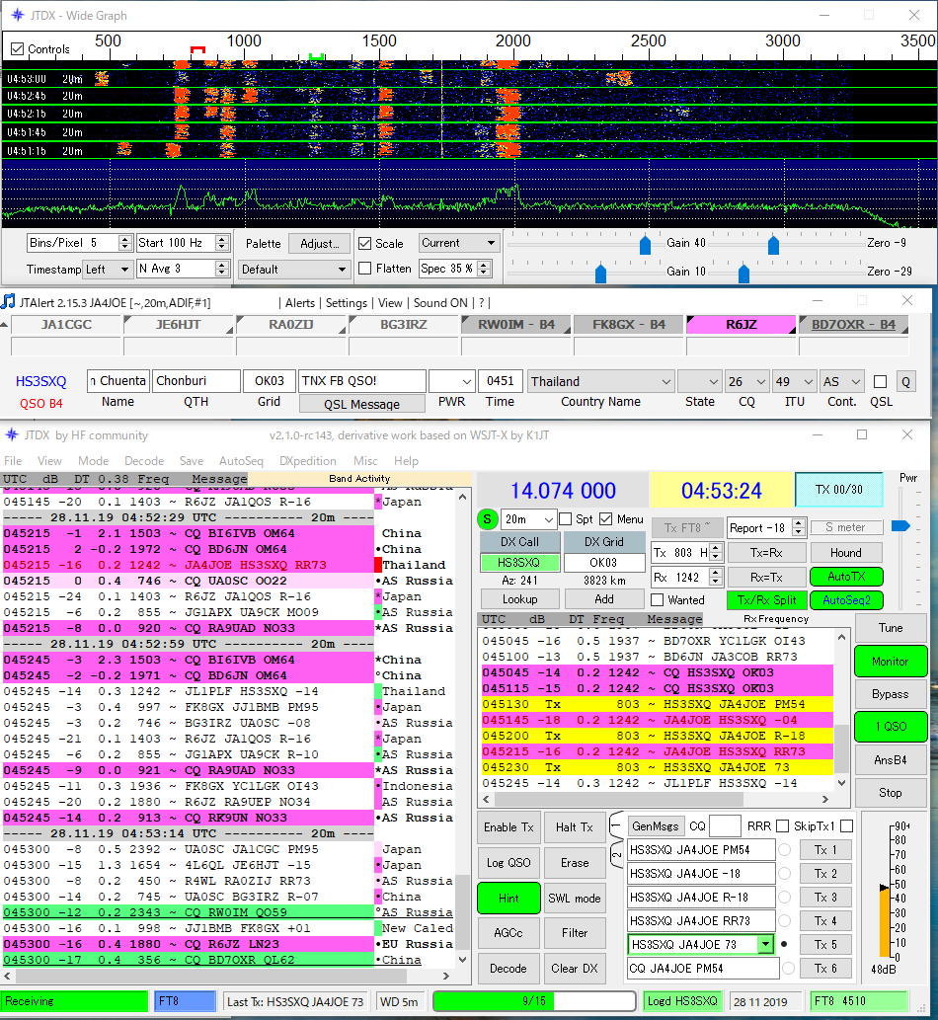Click the JTDX Wide Graph star icon
The height and width of the screenshot is (1020, 938).
pos(18,15)
